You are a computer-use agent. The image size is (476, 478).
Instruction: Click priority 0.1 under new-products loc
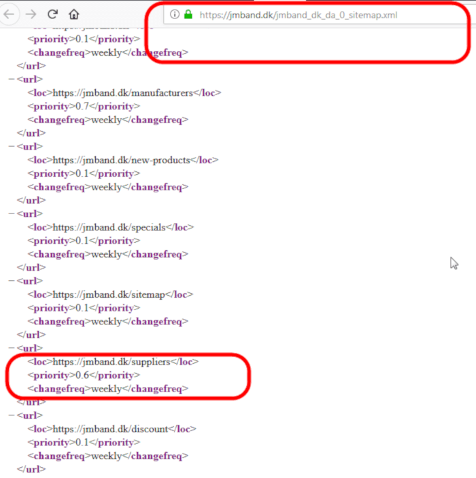coord(84,173)
